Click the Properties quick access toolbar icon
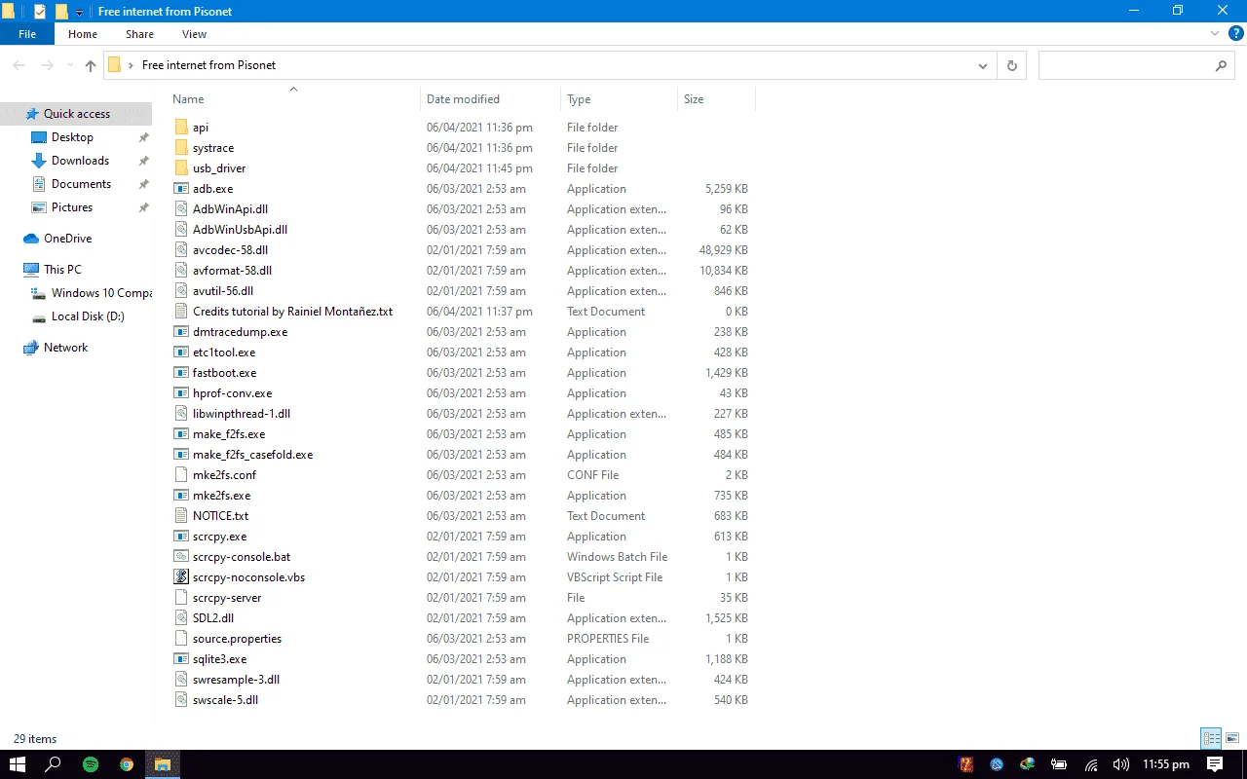 pos(40,12)
